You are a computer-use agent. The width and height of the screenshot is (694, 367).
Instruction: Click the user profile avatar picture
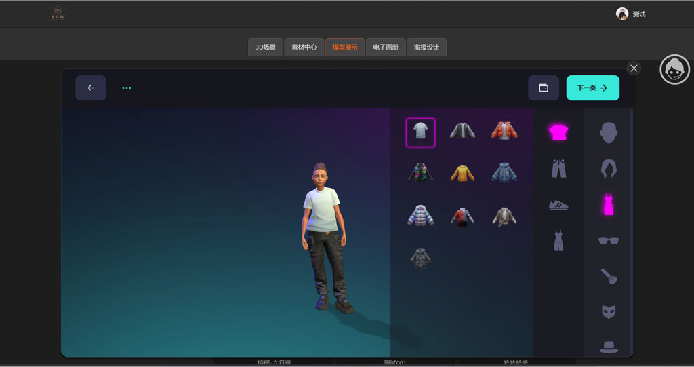622,14
